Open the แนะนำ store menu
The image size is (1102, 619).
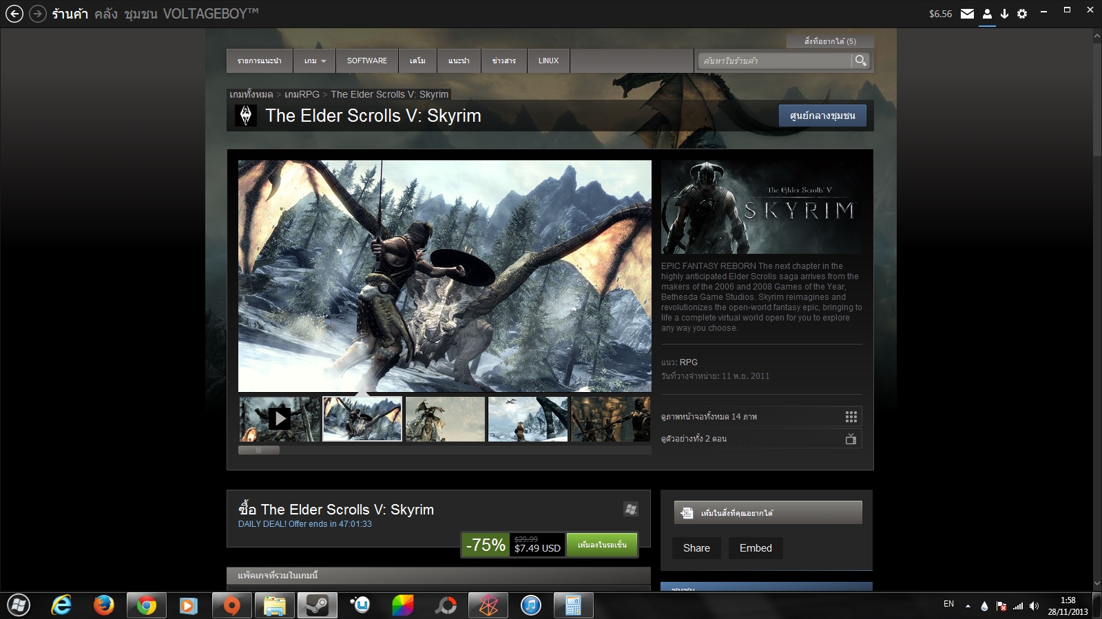(459, 61)
